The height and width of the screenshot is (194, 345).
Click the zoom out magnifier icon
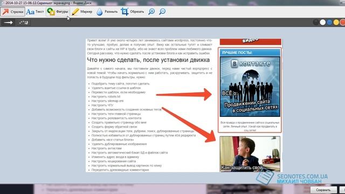tap(162, 11)
